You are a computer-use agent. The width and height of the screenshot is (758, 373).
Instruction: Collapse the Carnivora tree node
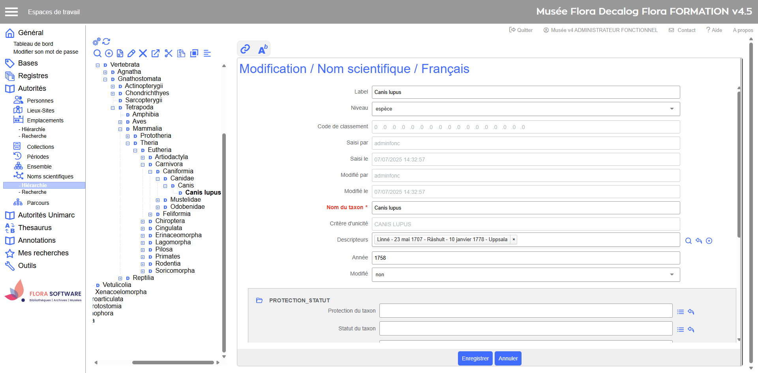pos(143,165)
